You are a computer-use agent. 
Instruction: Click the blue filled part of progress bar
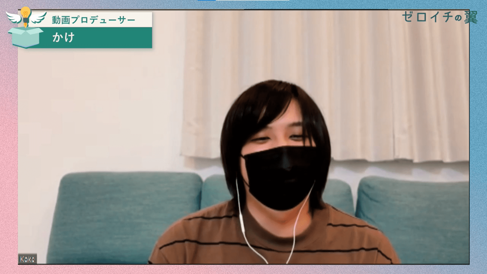[x=206, y=0]
